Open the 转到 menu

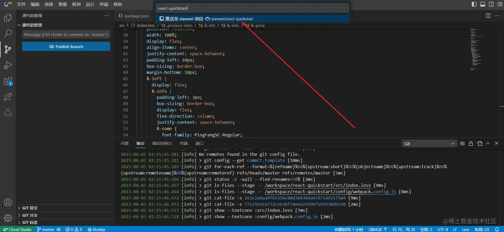click(x=76, y=4)
